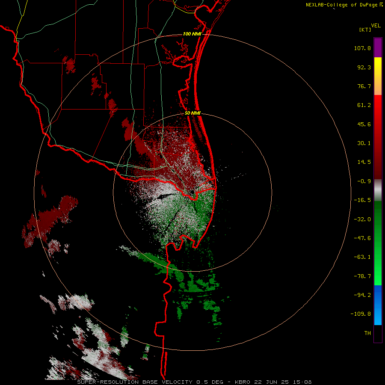Click the purple segment of color bar
Viewport: 385px width, 385px height.
coord(378,47)
